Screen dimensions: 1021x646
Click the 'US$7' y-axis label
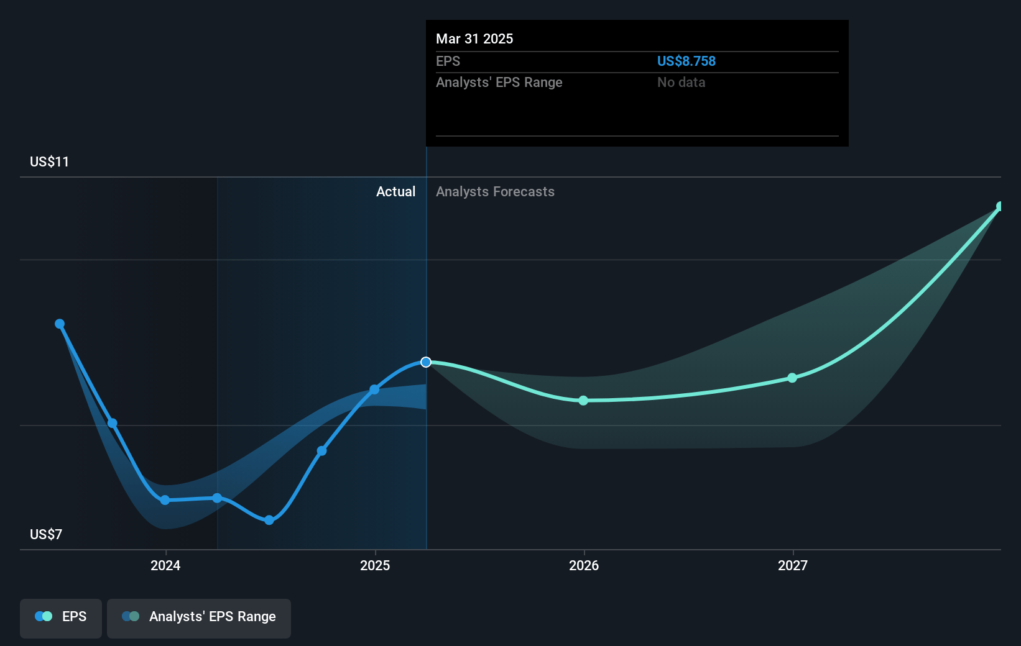tap(46, 535)
